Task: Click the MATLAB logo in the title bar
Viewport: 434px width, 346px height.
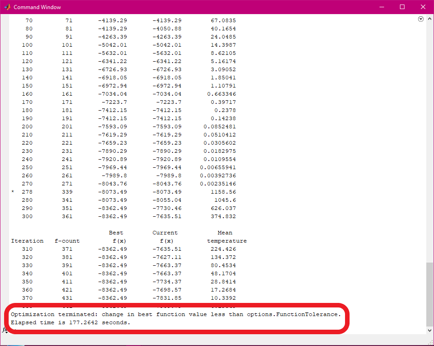Action: 7,7
